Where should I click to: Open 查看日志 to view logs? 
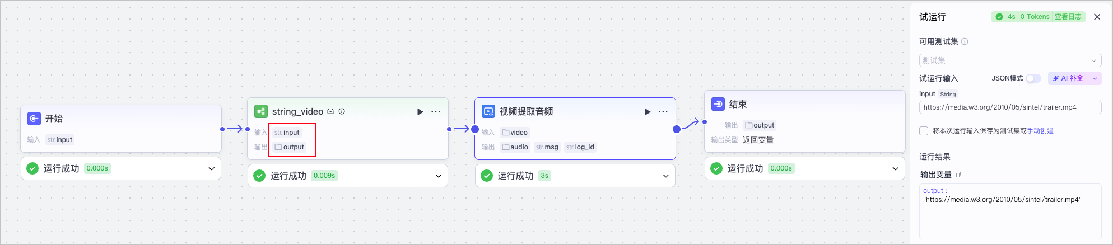(x=1068, y=17)
